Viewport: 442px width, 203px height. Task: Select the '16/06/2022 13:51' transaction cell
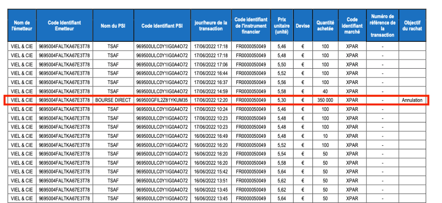tap(211, 180)
